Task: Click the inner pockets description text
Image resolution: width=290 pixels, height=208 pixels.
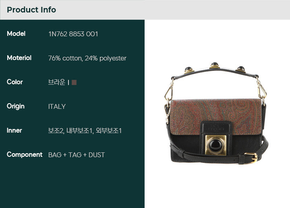Action: point(85,131)
